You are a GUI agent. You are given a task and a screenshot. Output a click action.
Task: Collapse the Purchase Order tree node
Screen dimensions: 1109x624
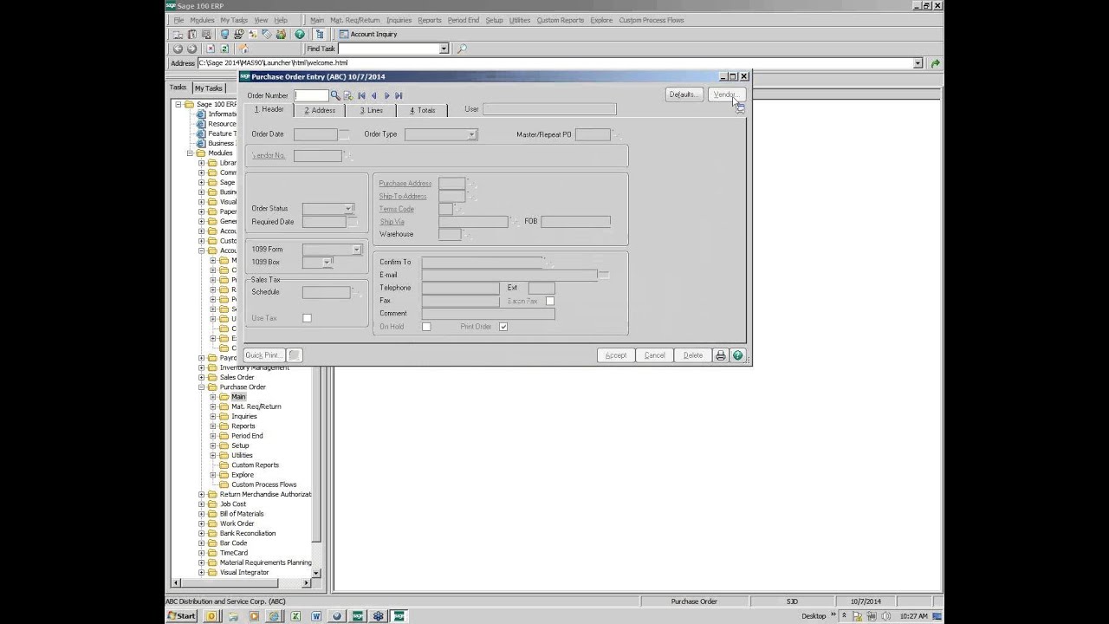pos(202,387)
